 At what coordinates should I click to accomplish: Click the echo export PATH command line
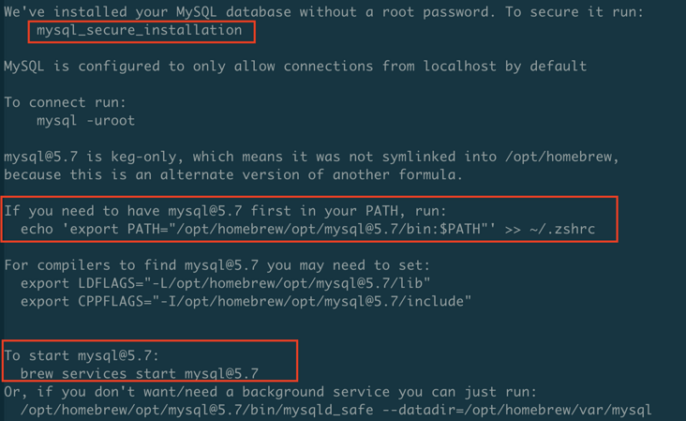[x=307, y=228]
